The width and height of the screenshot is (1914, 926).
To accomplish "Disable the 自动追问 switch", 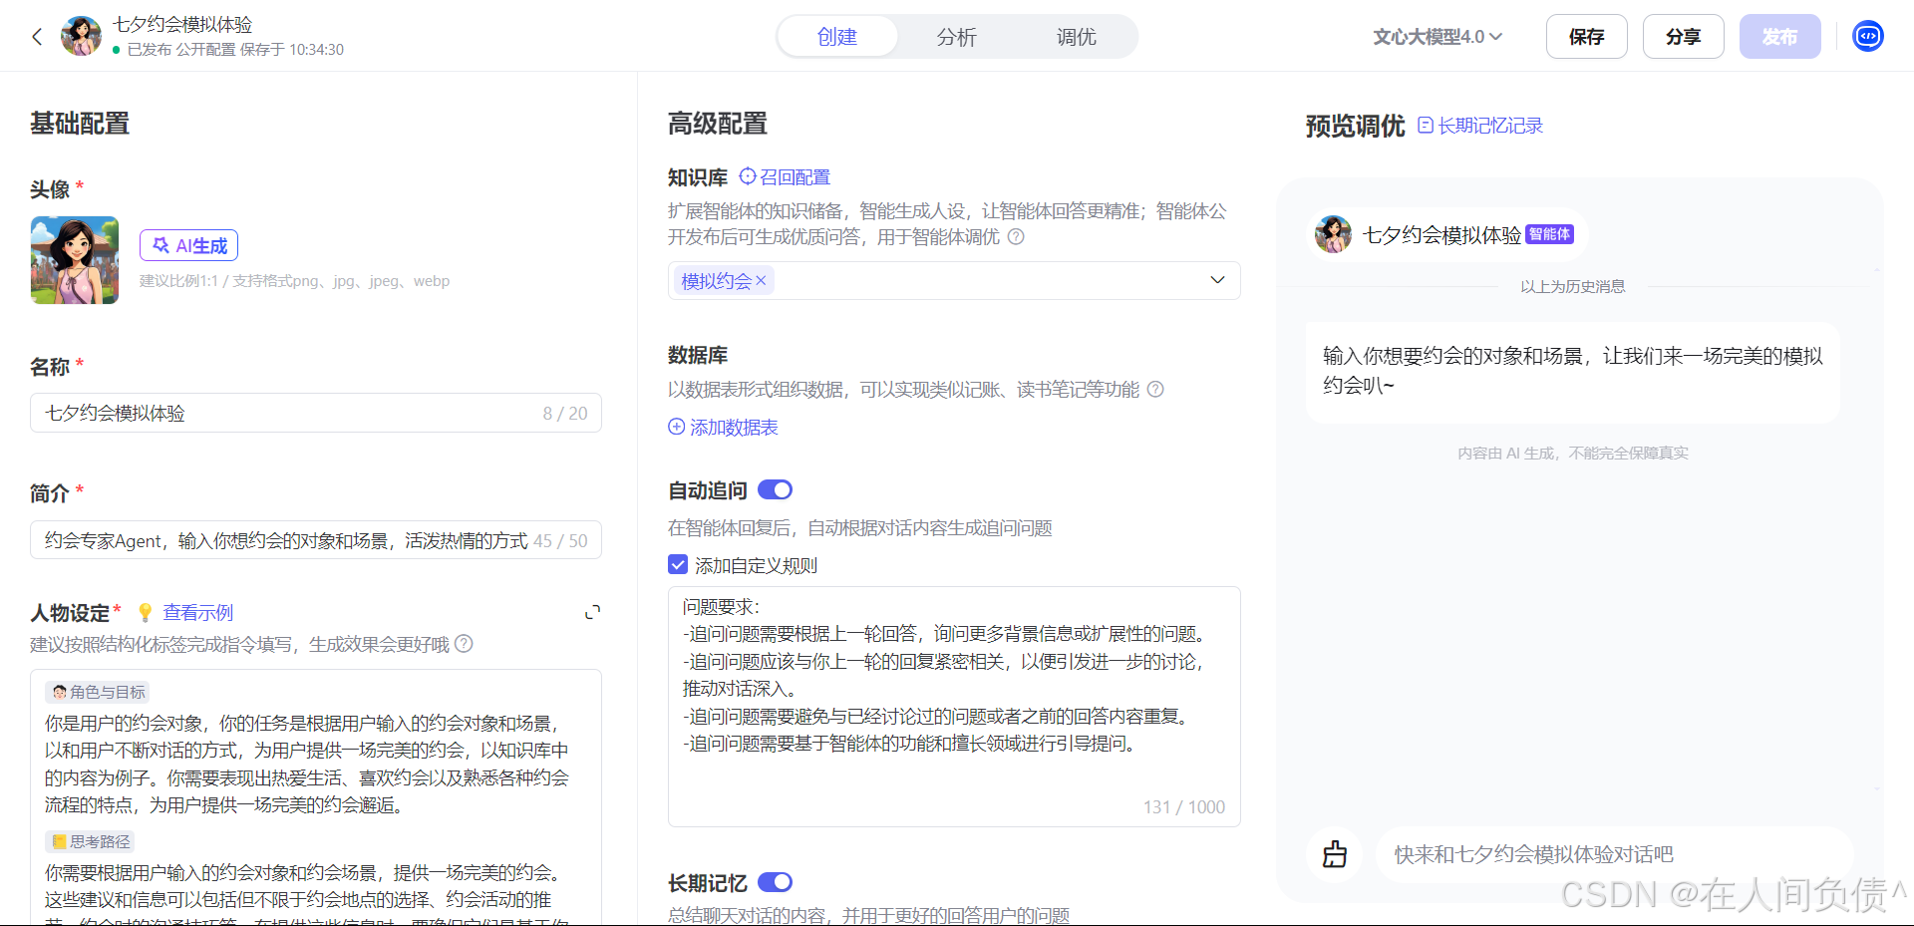I will 775,489.
